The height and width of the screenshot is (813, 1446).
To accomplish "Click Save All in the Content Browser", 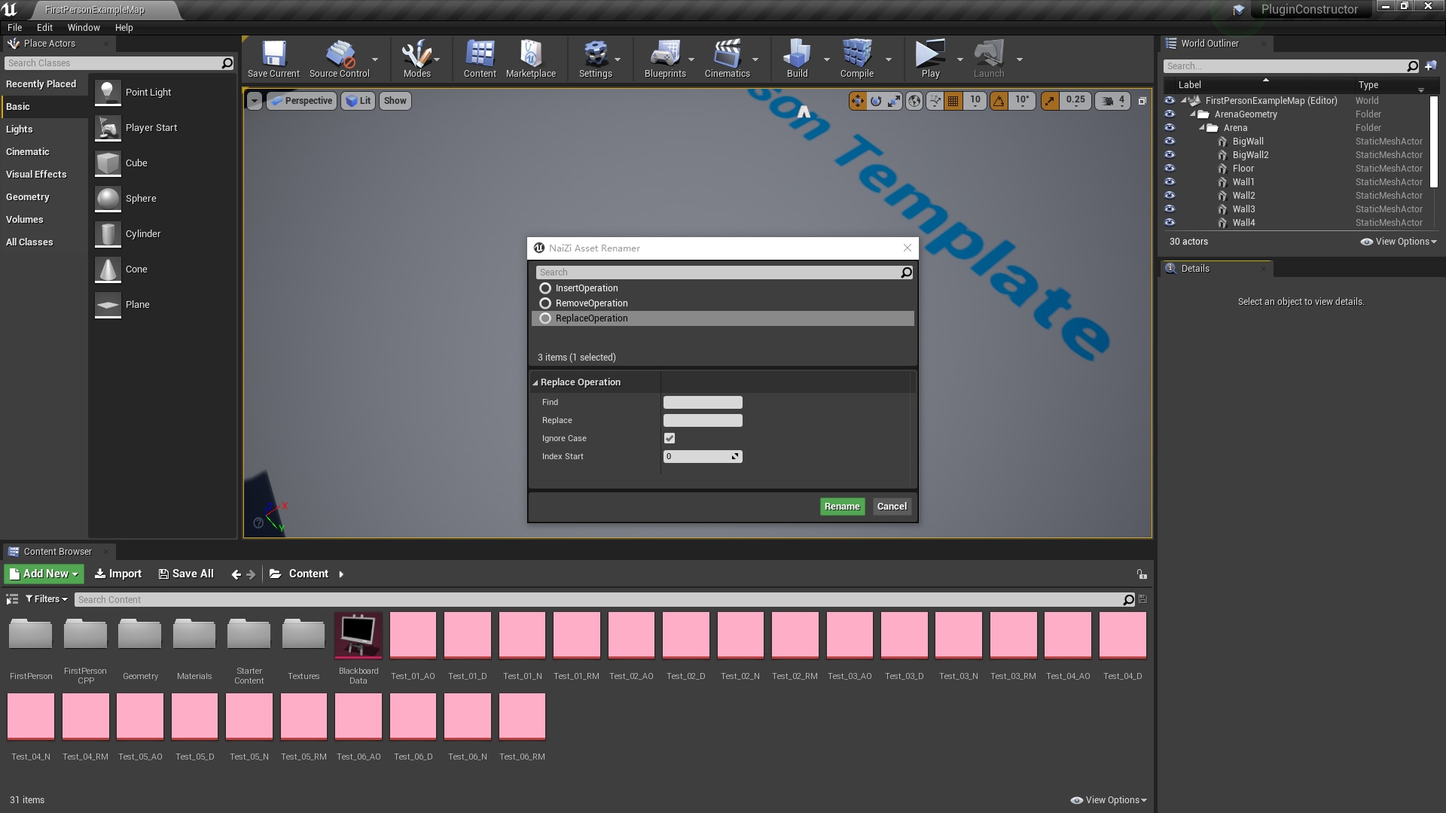I will point(185,574).
